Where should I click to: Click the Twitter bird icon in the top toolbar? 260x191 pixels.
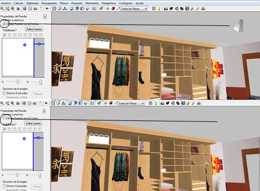171,8
